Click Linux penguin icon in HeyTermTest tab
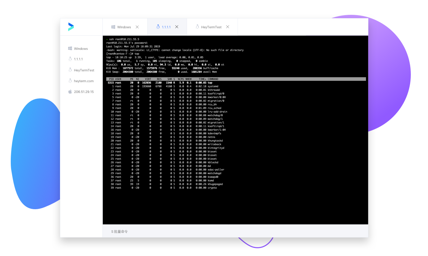 coord(197,27)
